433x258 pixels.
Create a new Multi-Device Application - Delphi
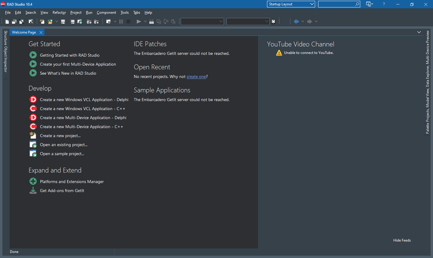83,118
